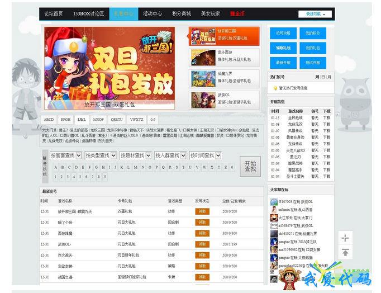The width and height of the screenshot is (381, 293).
Task: Click 领取 for 武侠OL- row
Action: click(x=202, y=244)
